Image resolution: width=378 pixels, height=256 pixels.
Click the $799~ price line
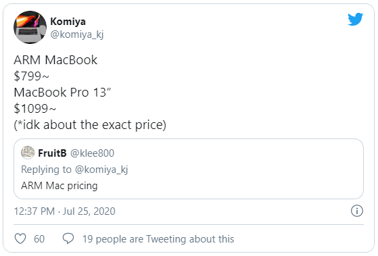[x=31, y=76]
